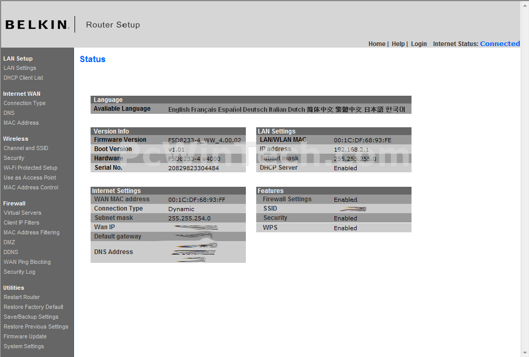Screen dimensions: 529x357
Task: Open System Settings in the sidebar
Action: click(x=24, y=346)
